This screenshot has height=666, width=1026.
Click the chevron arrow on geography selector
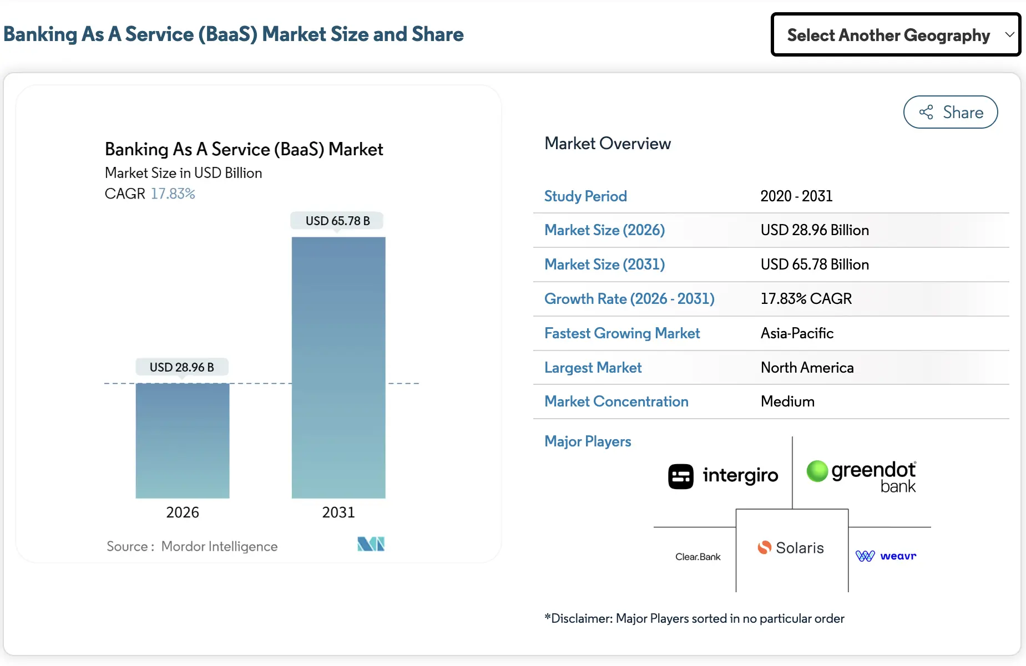pos(1009,34)
